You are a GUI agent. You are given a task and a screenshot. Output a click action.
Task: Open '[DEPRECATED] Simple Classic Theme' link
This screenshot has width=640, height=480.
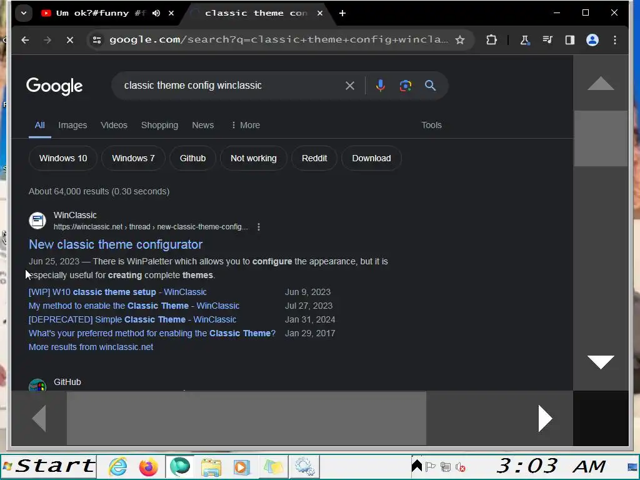pos(132,319)
